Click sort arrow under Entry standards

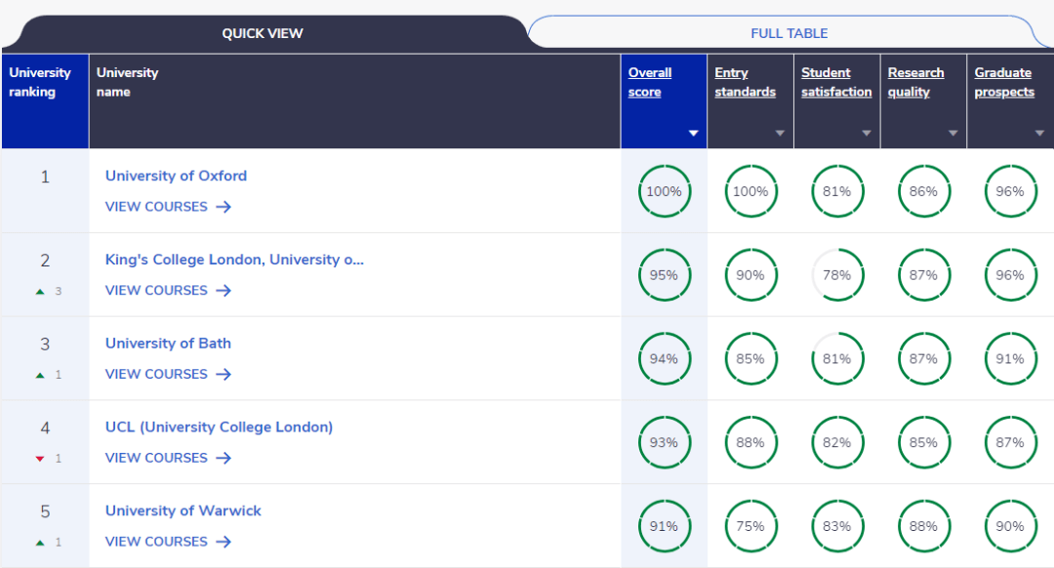pos(780,133)
